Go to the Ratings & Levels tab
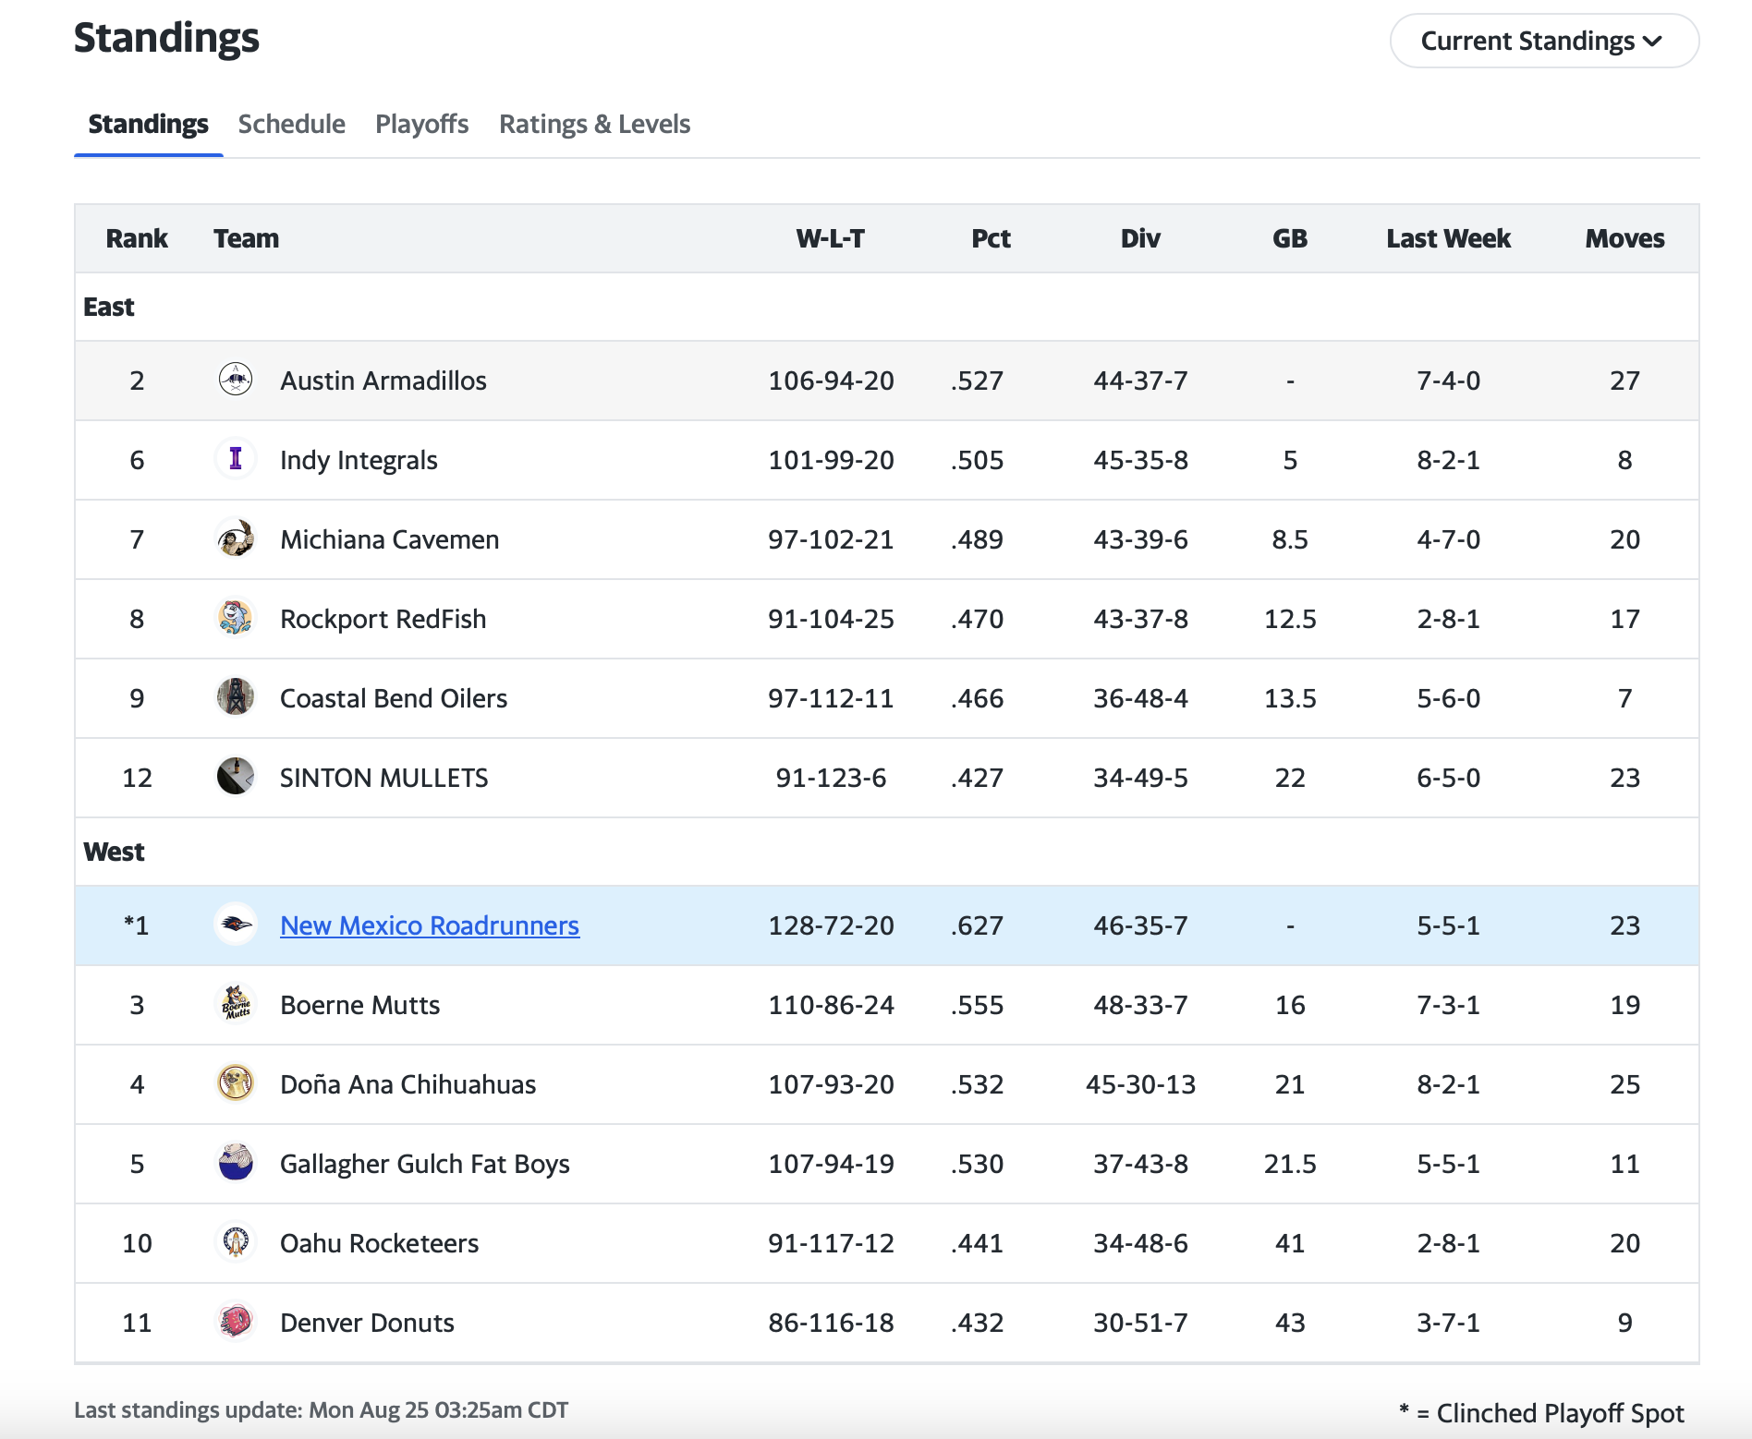Viewport: 1752px width, 1439px height. tap(594, 125)
